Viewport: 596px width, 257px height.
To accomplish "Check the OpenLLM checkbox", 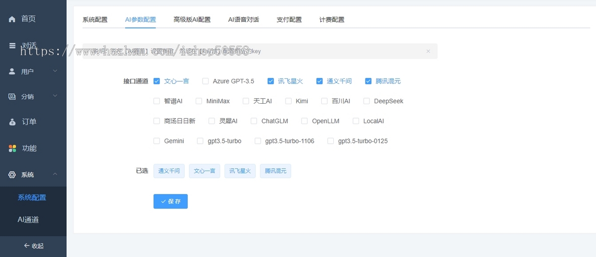I will pyautogui.click(x=304, y=121).
